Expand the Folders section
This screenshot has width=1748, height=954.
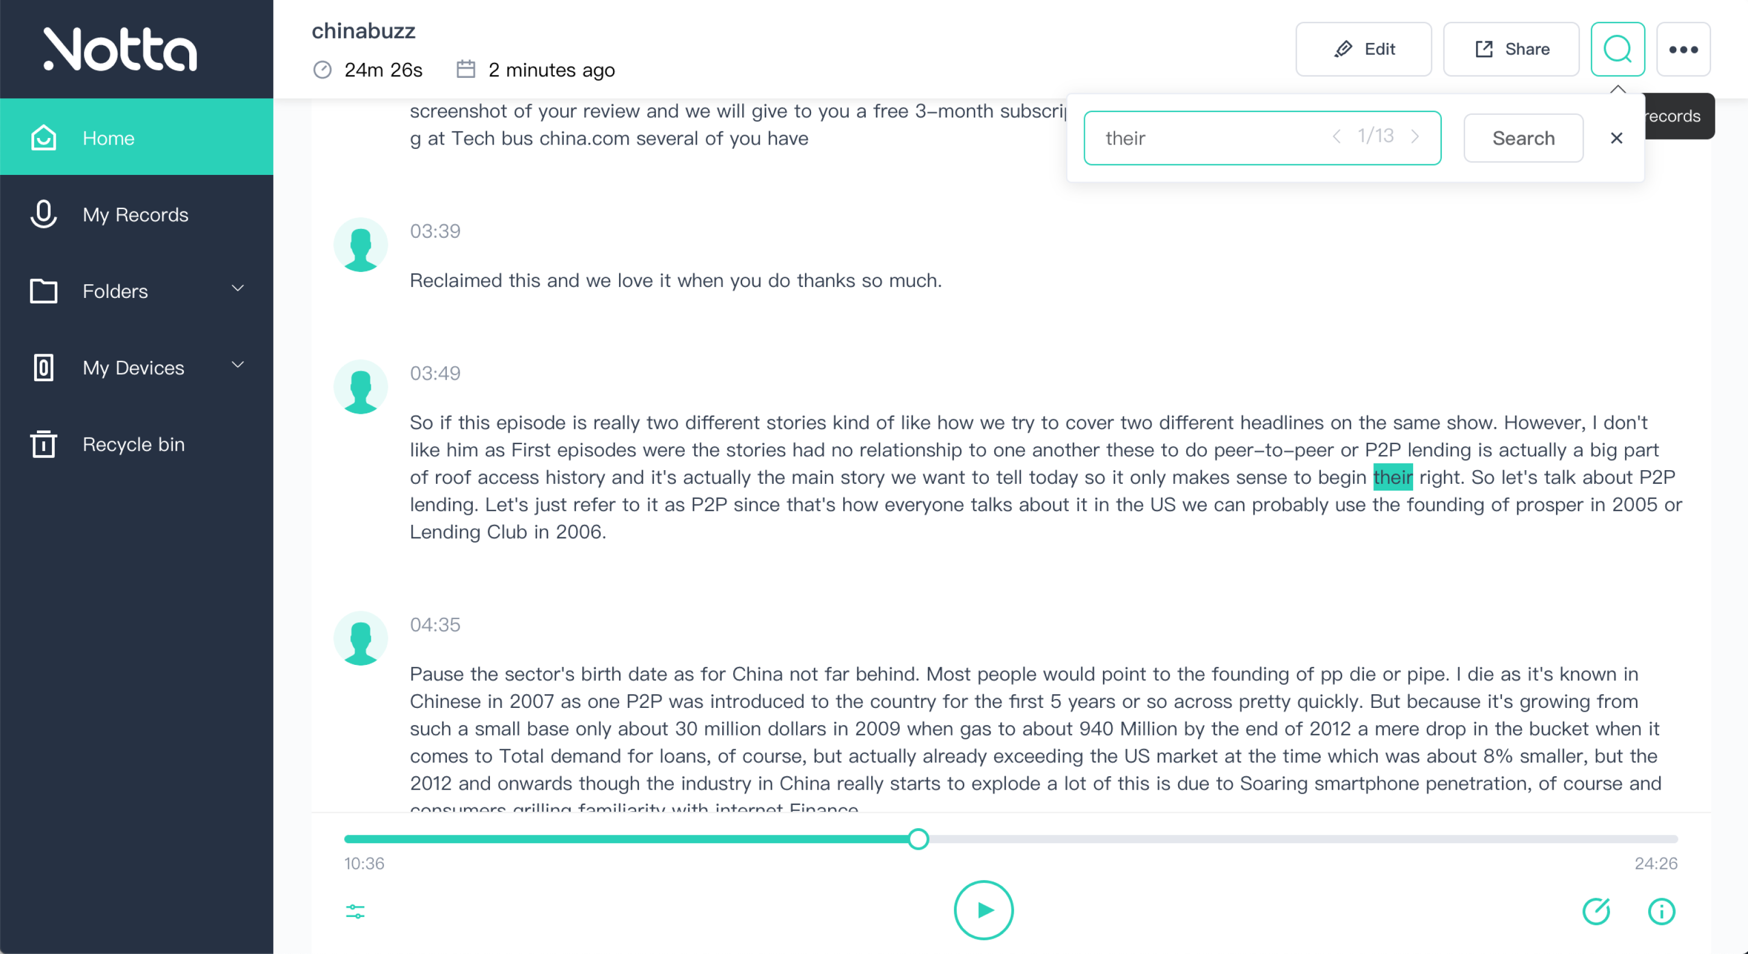tap(237, 289)
